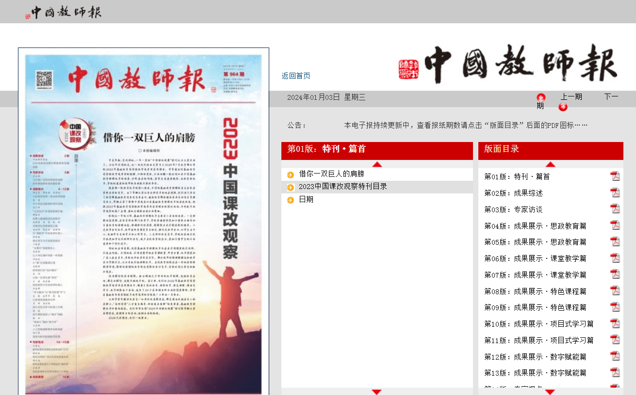Select 第12版:成果展示·数字赋能篇
Viewport: 636px width, 395px height.
(x=535, y=357)
